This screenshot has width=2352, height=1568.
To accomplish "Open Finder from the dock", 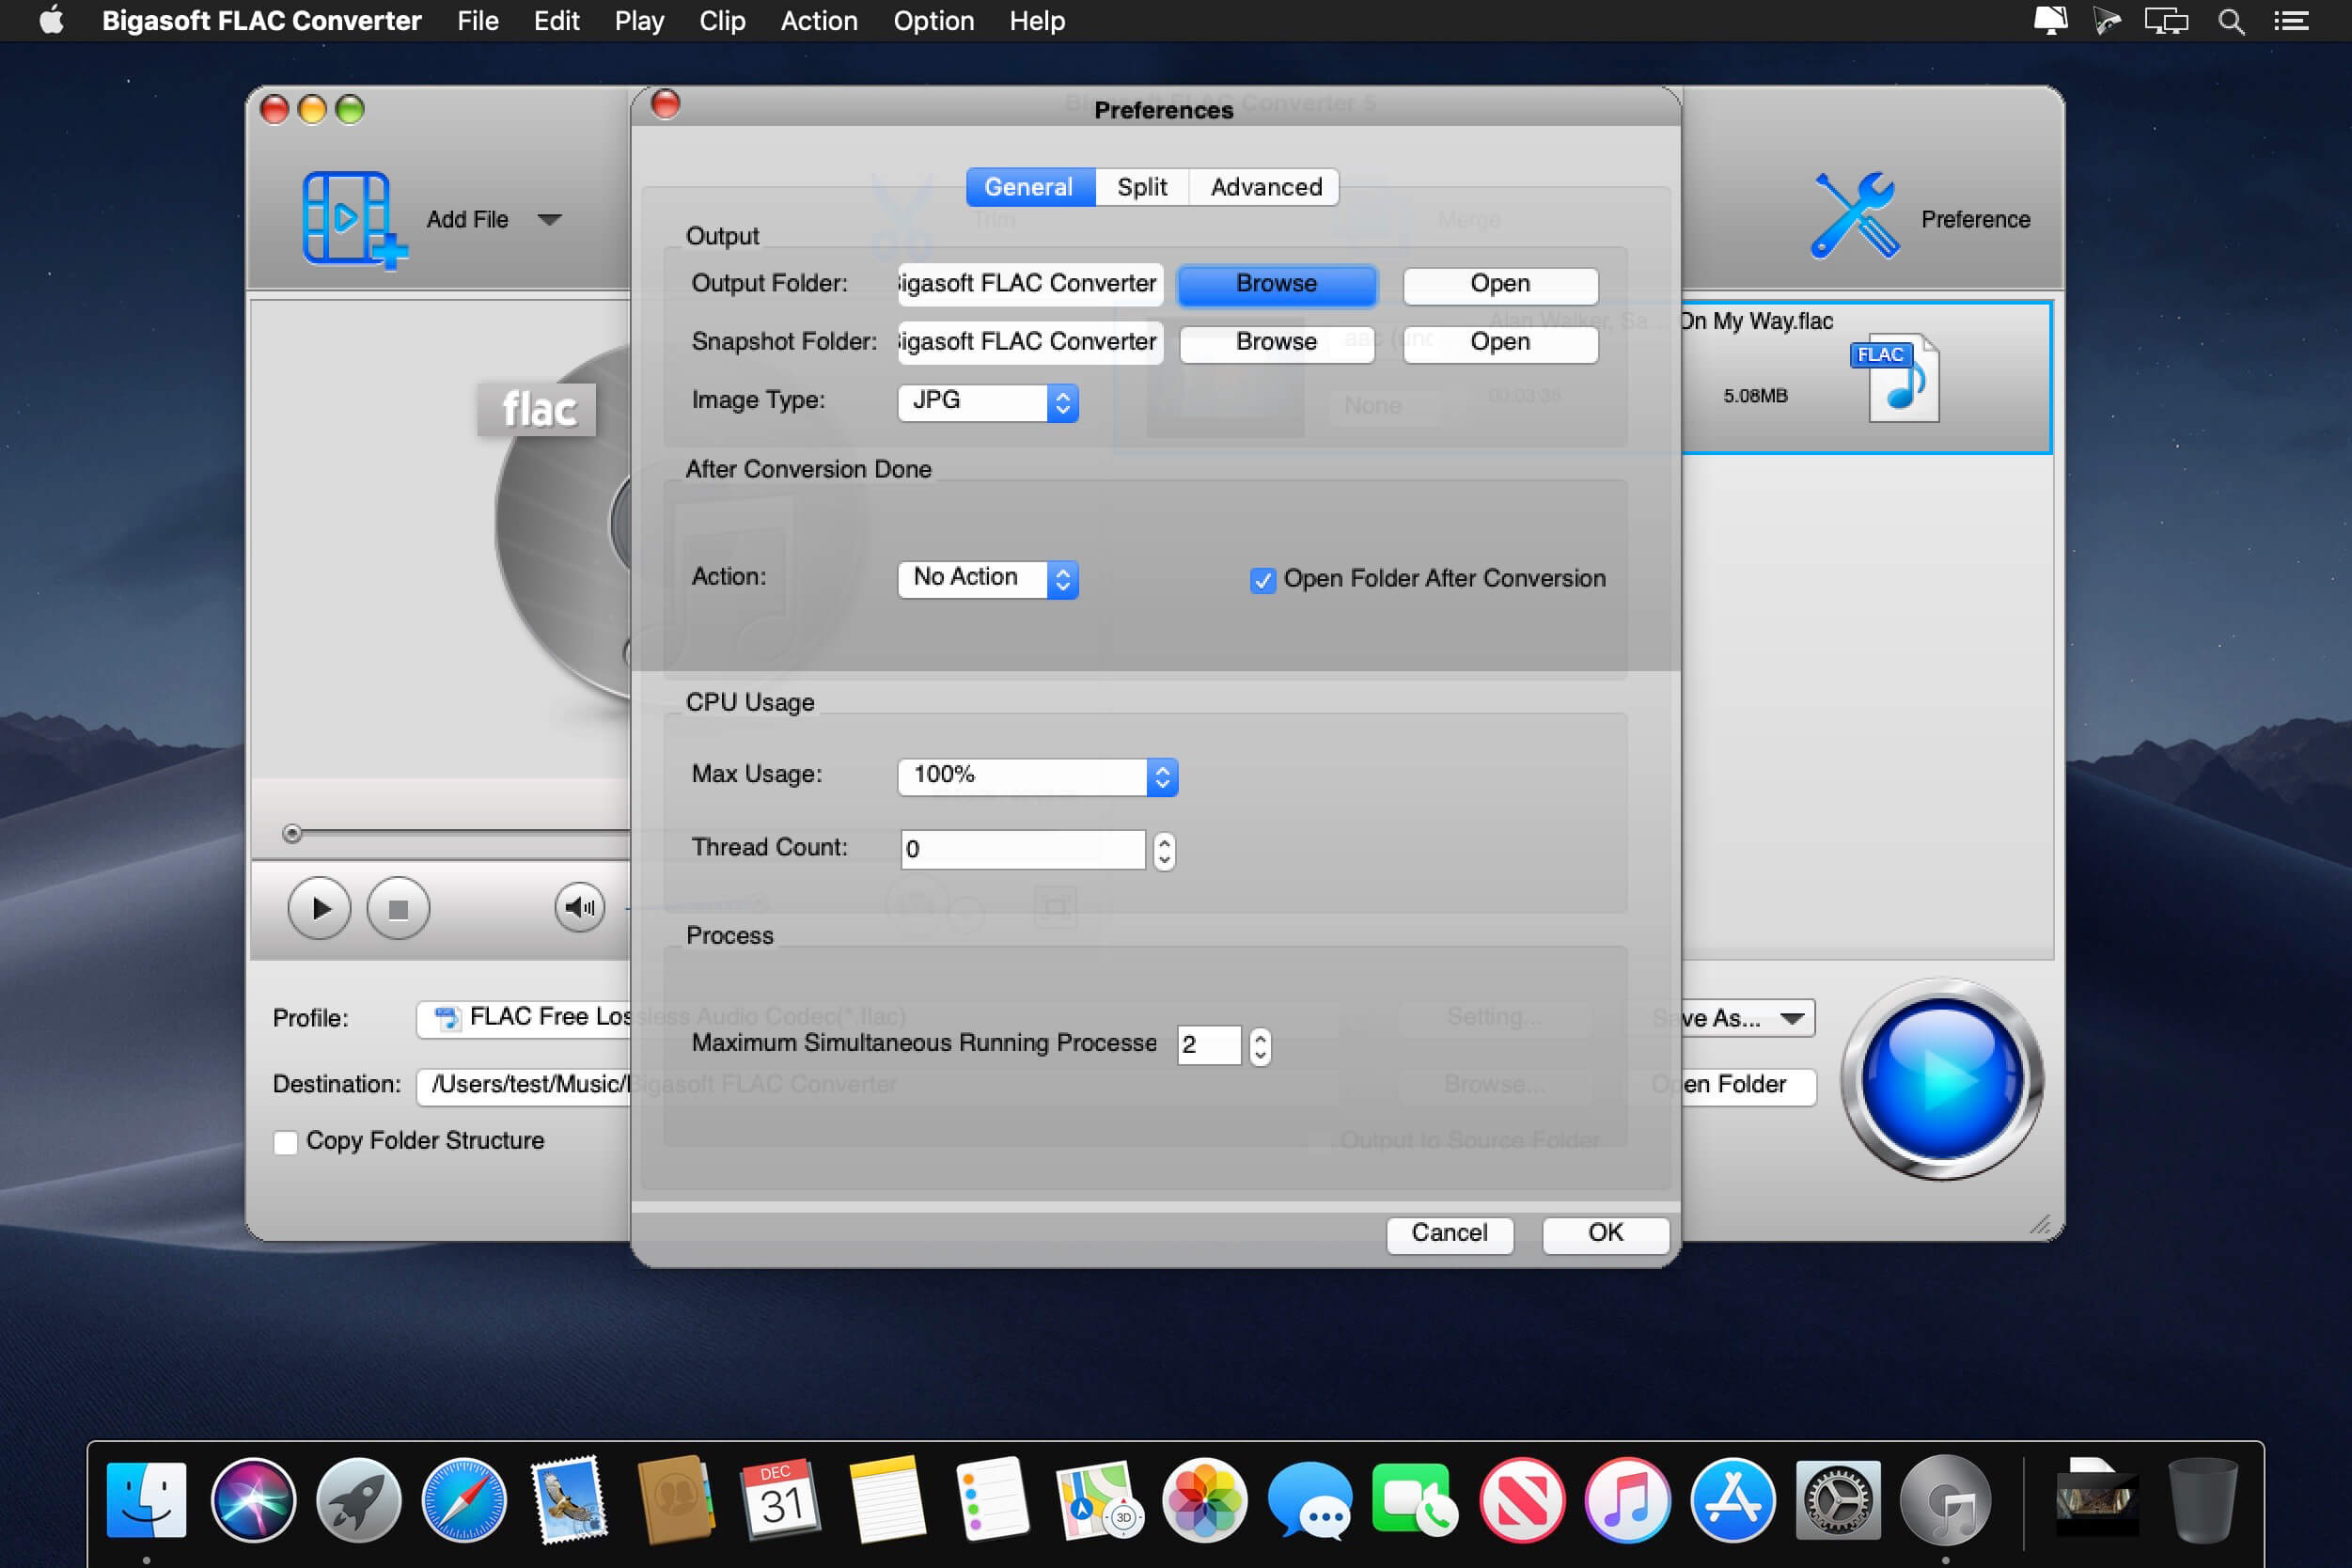I will click(x=146, y=1499).
